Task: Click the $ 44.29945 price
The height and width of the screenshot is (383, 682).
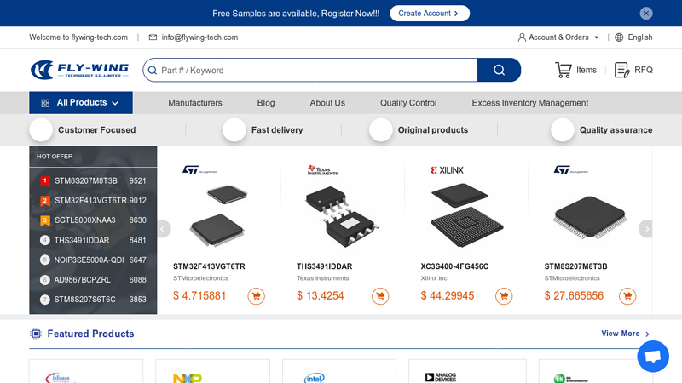Action: click(447, 295)
